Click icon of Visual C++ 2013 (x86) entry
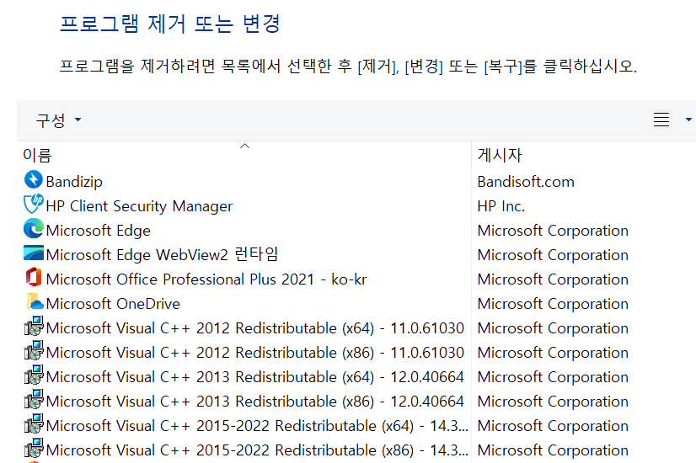The height and width of the screenshot is (463, 696). click(34, 399)
